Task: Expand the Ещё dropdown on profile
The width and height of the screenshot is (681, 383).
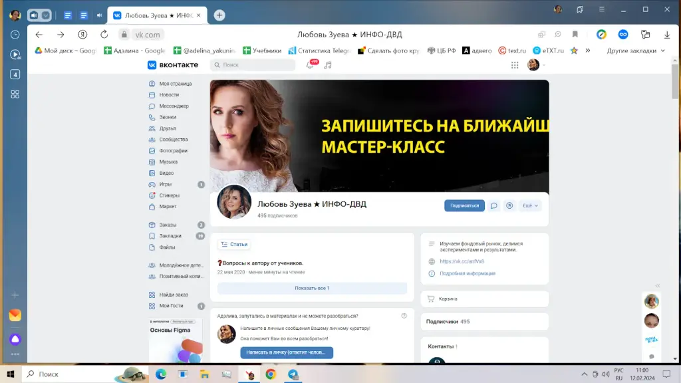Action: click(x=530, y=206)
